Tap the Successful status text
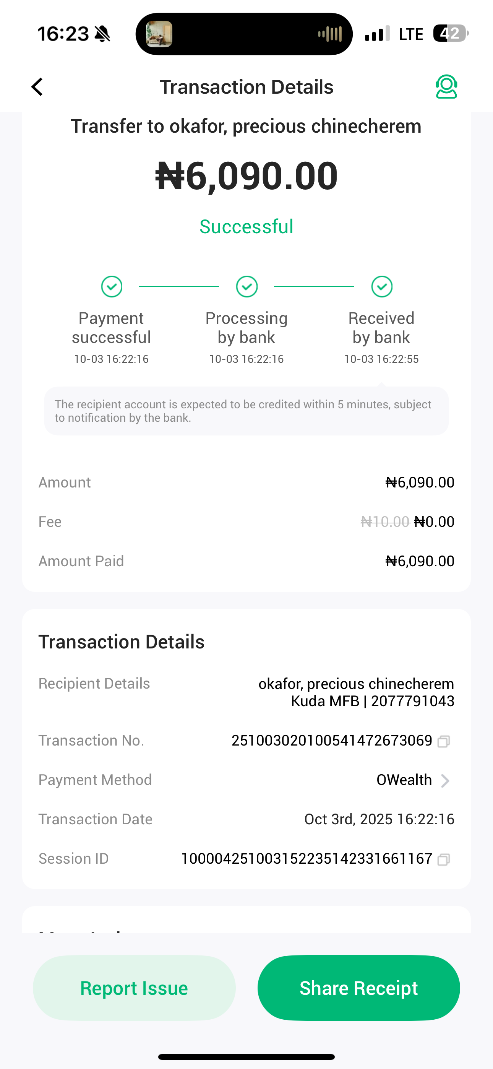This screenshot has height=1069, width=493. pos(246,227)
